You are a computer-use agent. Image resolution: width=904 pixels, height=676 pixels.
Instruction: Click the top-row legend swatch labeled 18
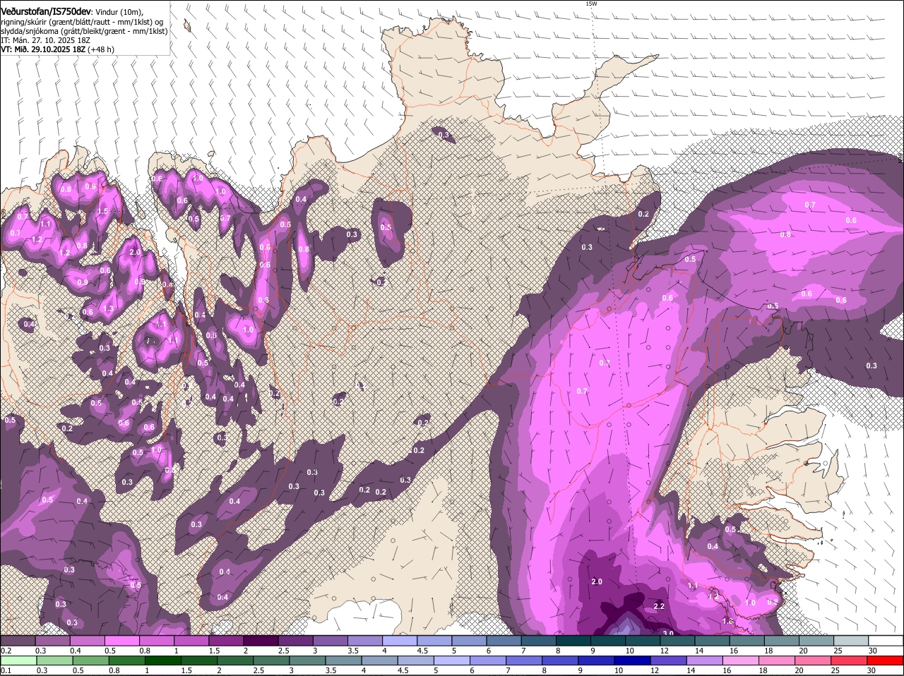tap(780, 641)
